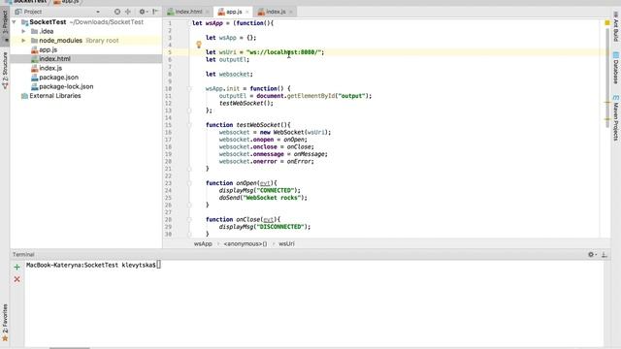The width and height of the screenshot is (621, 349).
Task: Select app.js in project tree
Action: point(48,49)
